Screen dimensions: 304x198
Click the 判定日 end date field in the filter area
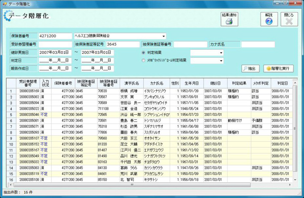[x=98, y=61]
